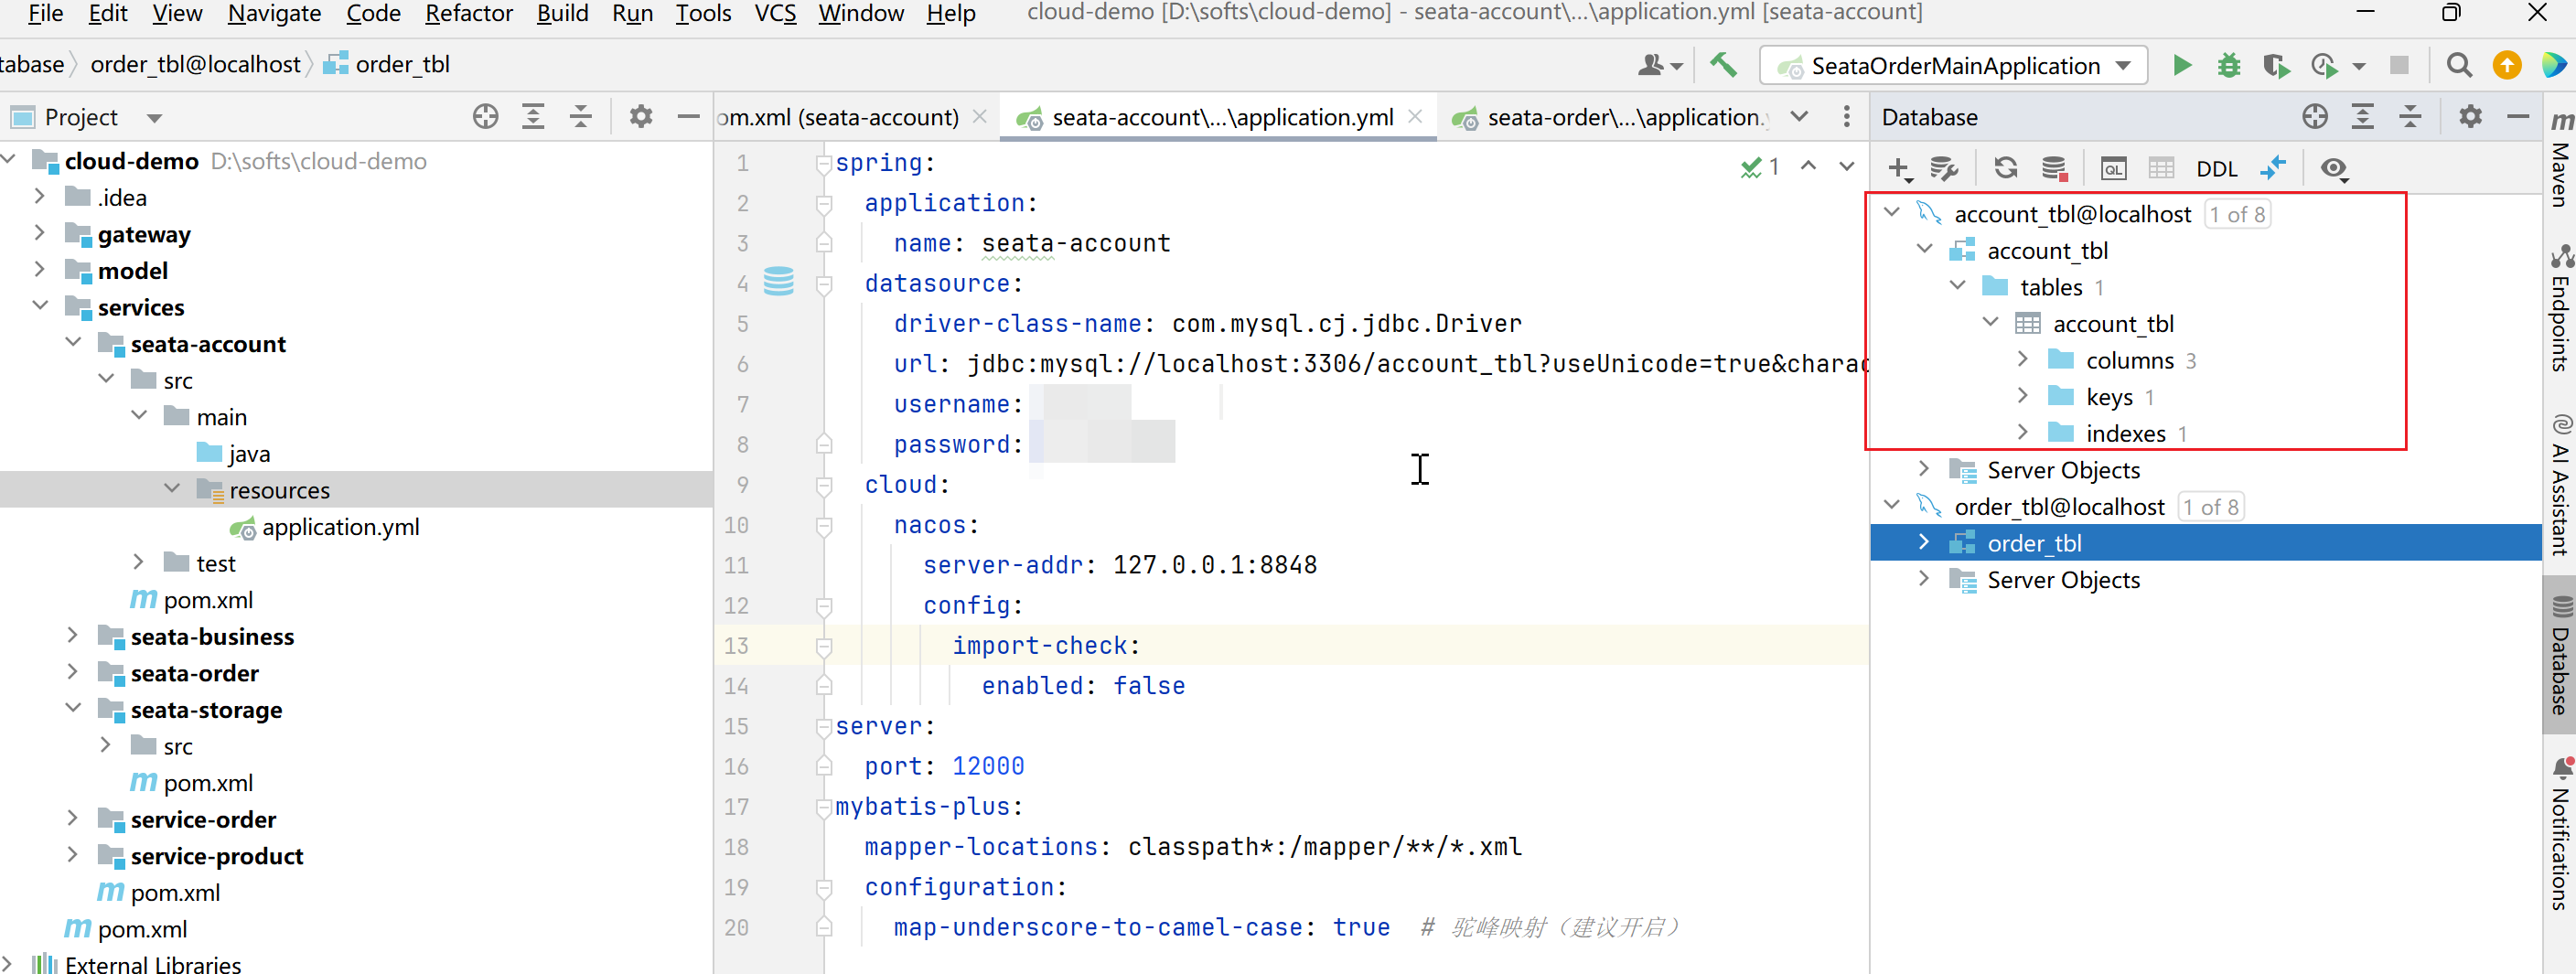Screen dimensions: 2576x974
Task: Switch to pom.xml (seata-account) tab
Action: 838,117
